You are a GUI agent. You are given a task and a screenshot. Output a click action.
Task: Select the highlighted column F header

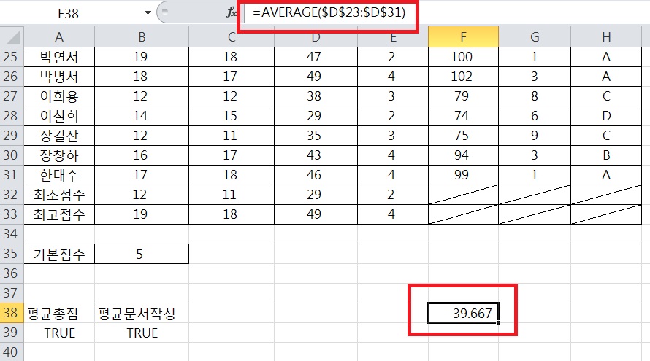[462, 37]
